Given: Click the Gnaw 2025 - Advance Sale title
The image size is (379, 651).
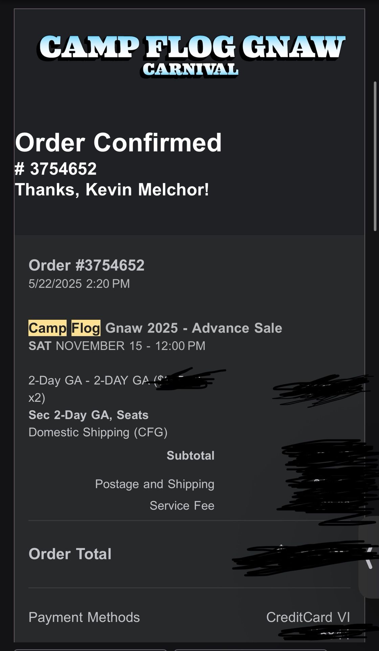Looking at the screenshot, I should click(x=194, y=328).
